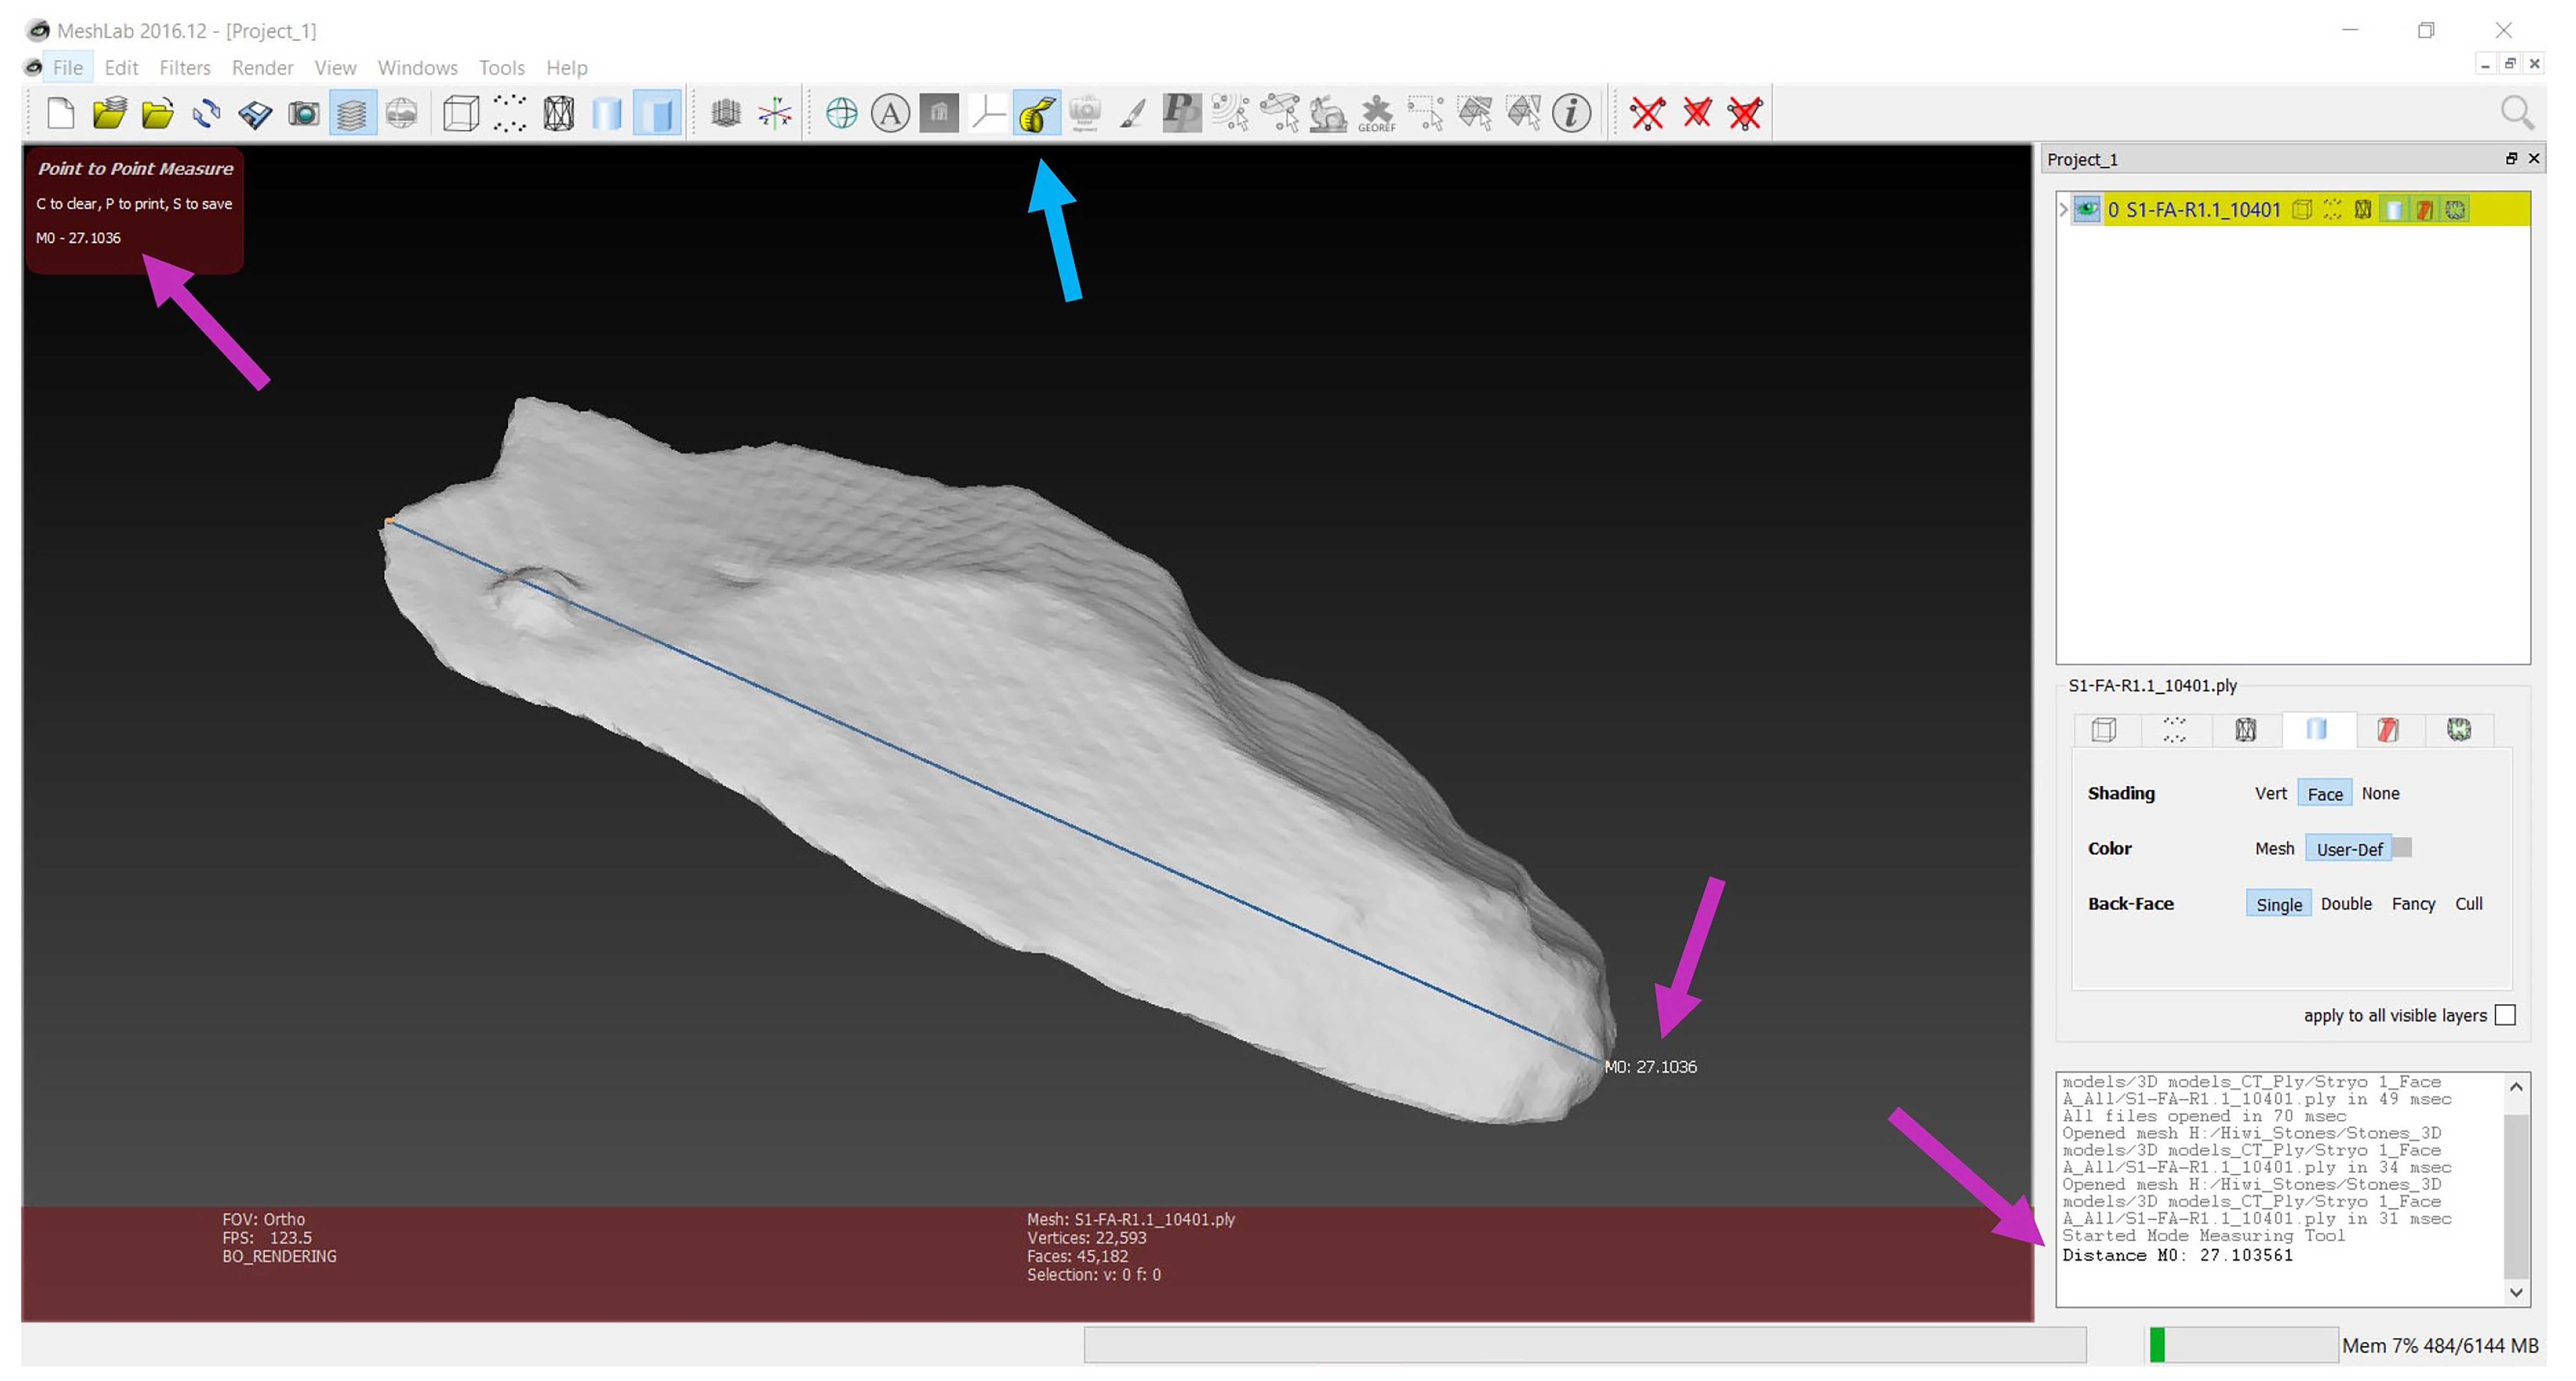Click the search magnifier icon

pyautogui.click(x=2516, y=113)
